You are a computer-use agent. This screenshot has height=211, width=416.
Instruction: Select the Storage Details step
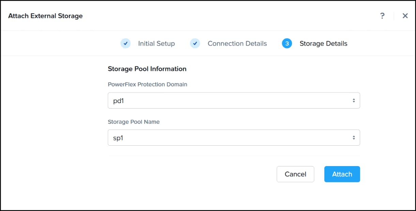click(x=323, y=44)
